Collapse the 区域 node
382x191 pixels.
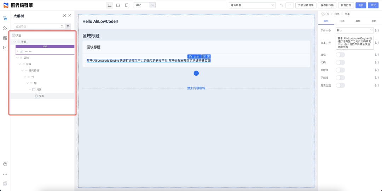point(17,58)
